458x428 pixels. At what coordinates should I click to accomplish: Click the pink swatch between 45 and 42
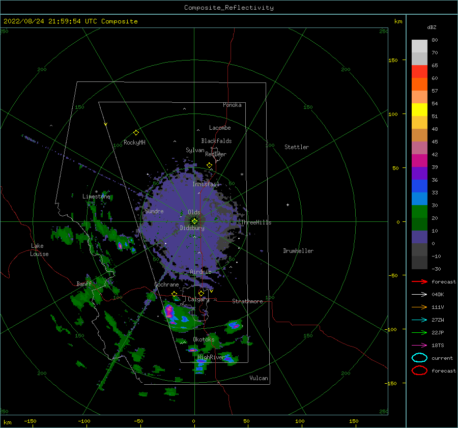point(419,148)
